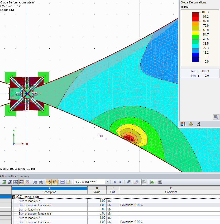Click the Max 100.3 value in panel
Image resolution: width=220 pixels, height=224 pixels.
point(205,71)
